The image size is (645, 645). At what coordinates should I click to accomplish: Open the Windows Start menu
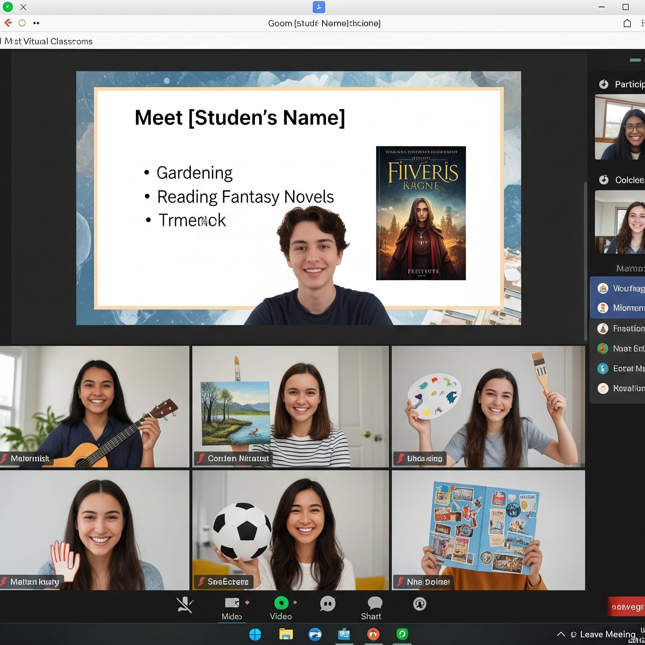255,634
